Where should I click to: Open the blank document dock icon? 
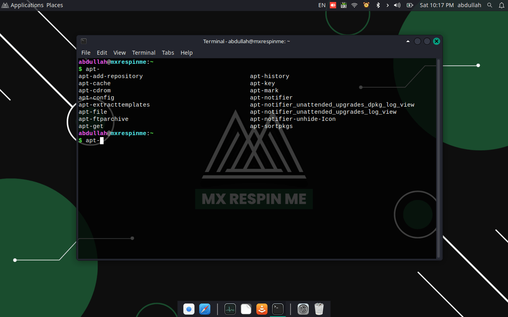246,309
